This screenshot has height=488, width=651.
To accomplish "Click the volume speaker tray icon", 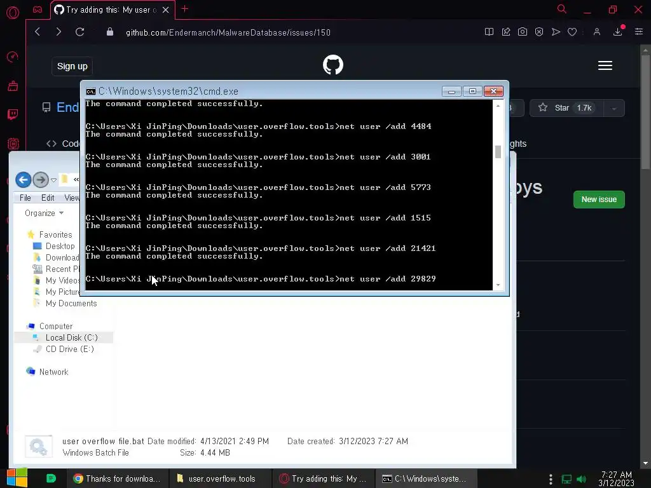I will tap(582, 479).
